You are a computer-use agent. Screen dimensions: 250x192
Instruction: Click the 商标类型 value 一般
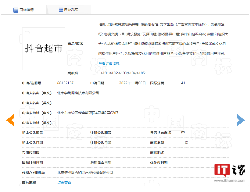(184, 143)
